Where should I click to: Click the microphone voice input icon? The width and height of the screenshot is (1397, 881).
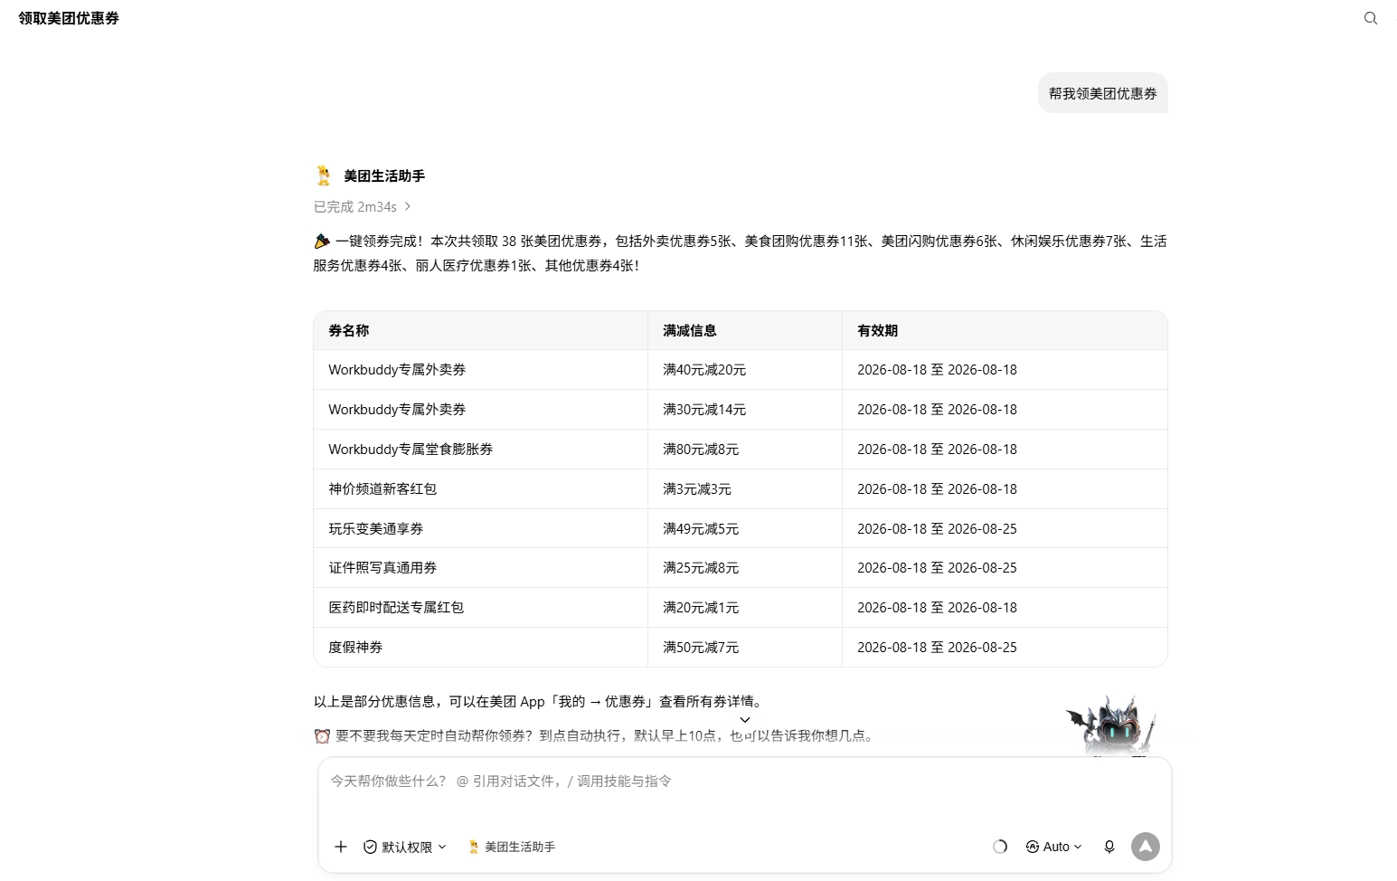point(1109,847)
